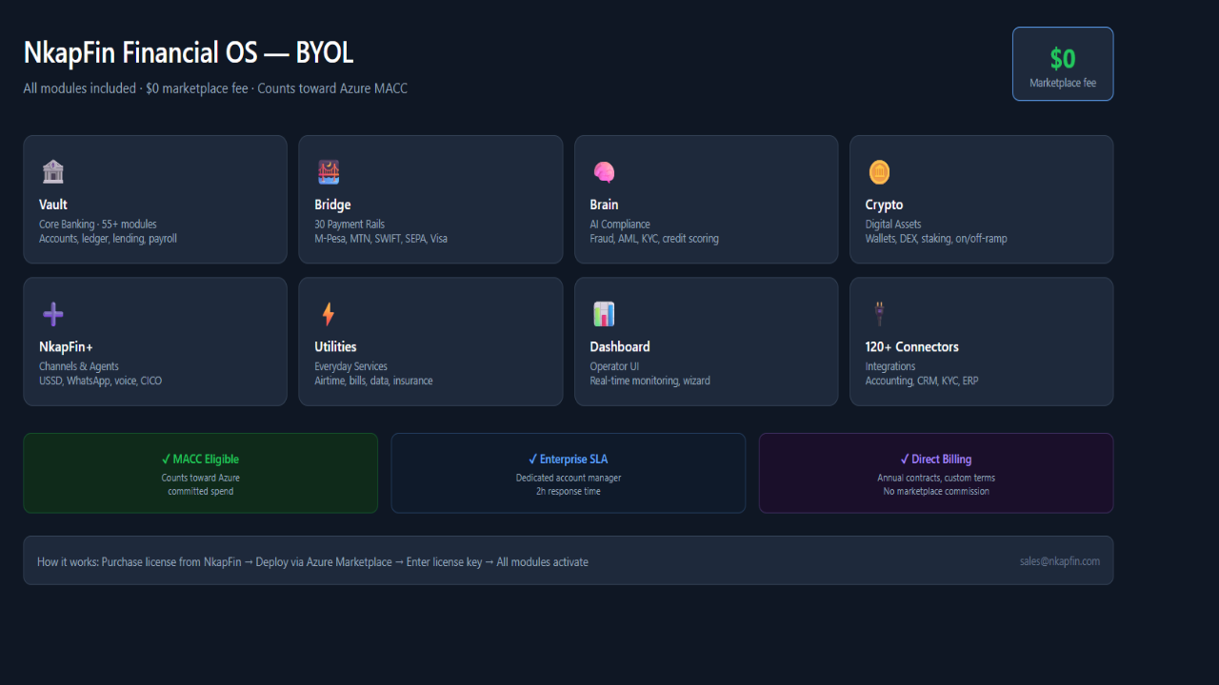Click 'Fraud, AML, KYC, credit scoring' text

pos(654,239)
